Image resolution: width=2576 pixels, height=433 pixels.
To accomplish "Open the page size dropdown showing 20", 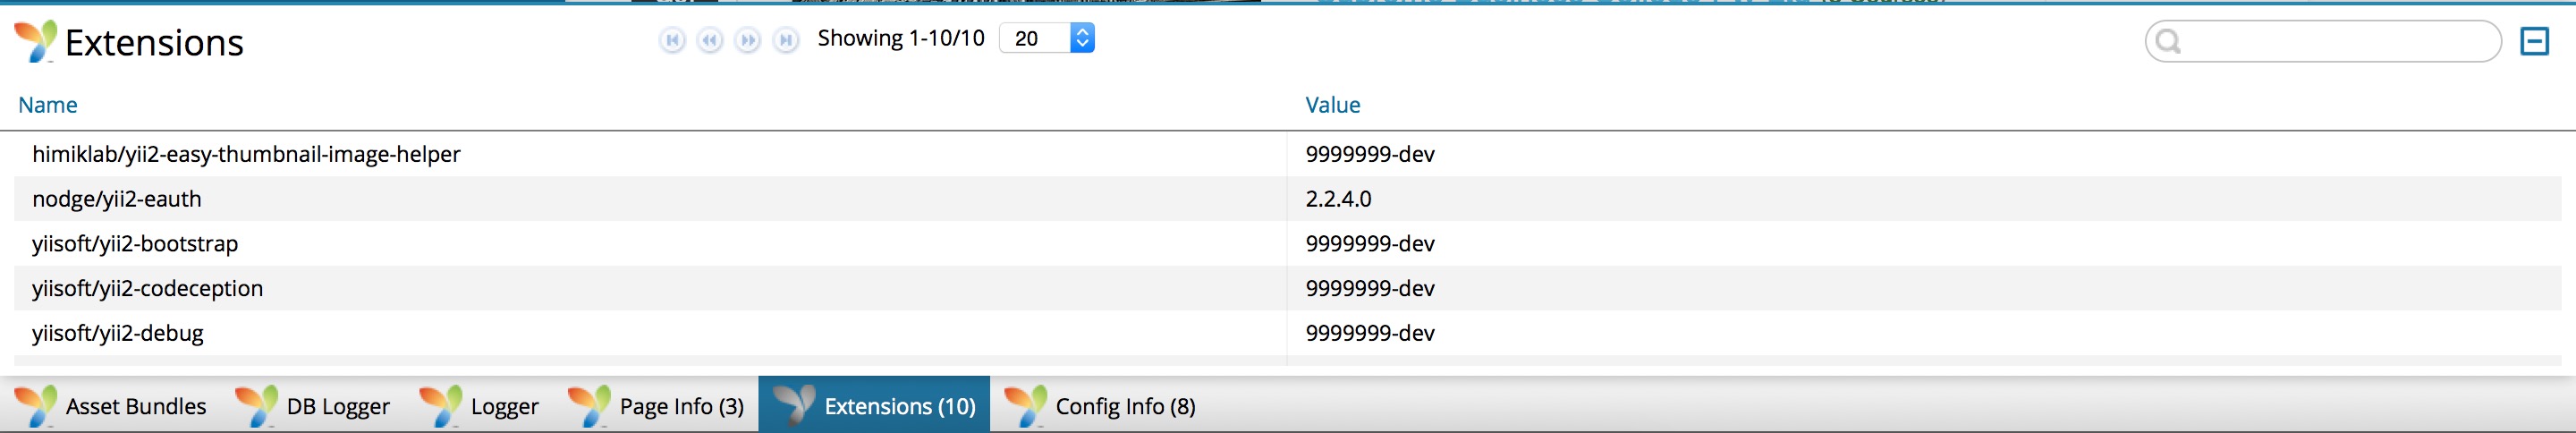I will (x=1047, y=38).
